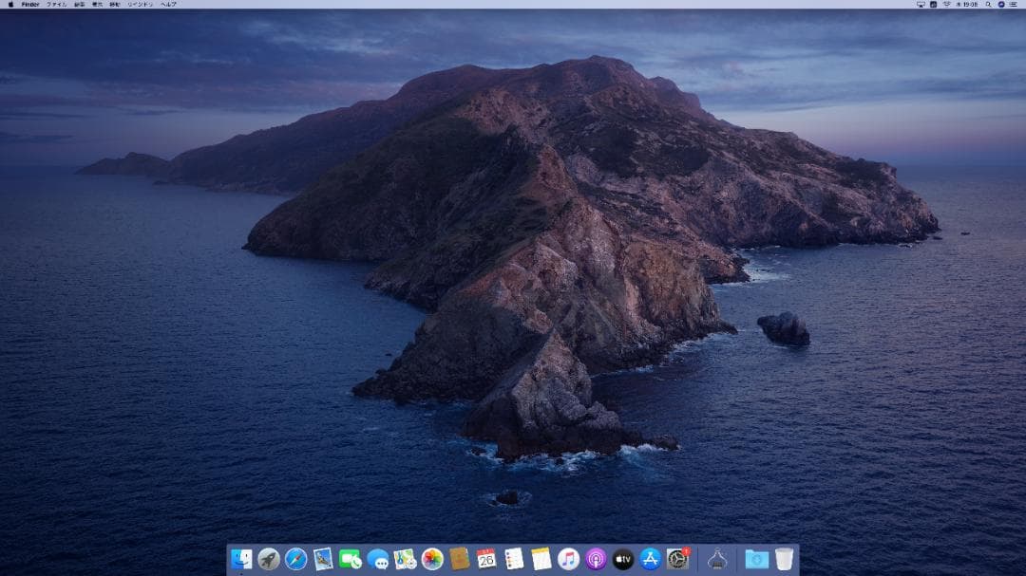Launch the Apple TV app
This screenshot has width=1026, height=576.
(623, 559)
